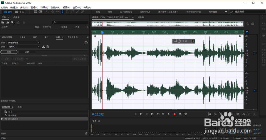Switch to the Video tab

[x=19, y=107]
